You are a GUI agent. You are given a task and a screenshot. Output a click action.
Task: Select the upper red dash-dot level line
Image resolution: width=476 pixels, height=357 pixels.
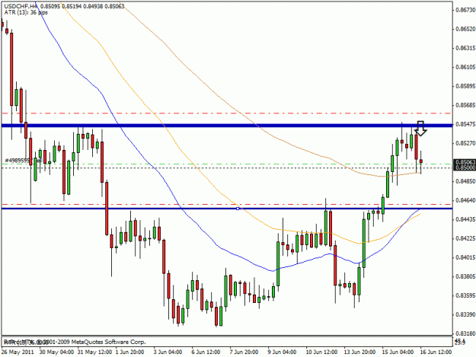[227, 113]
